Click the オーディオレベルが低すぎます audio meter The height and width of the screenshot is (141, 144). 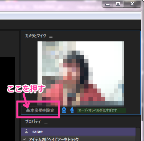click(101, 110)
